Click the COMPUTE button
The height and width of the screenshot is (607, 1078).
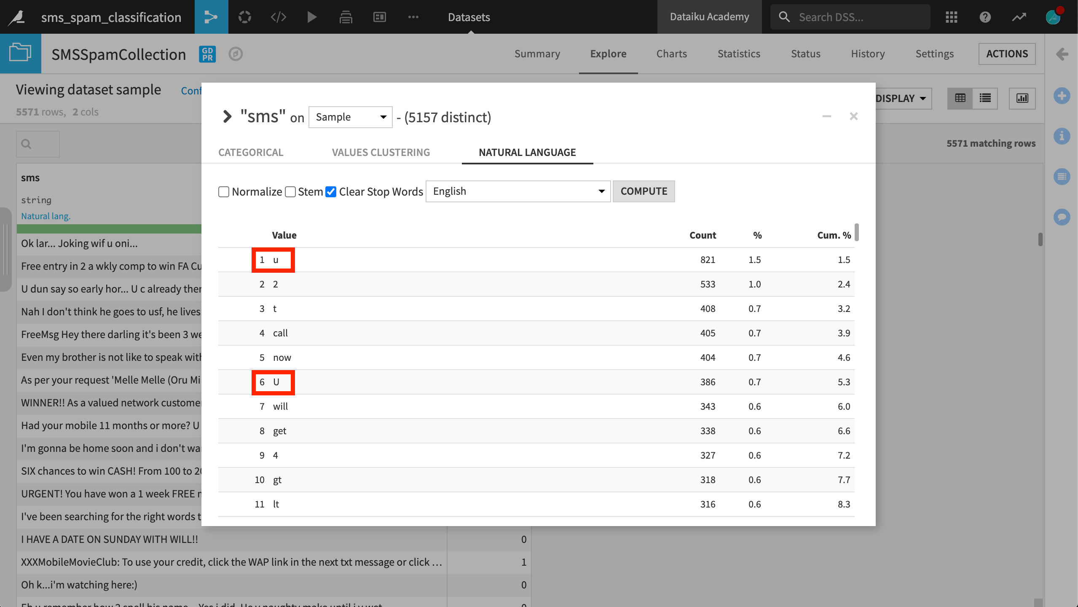pos(644,191)
